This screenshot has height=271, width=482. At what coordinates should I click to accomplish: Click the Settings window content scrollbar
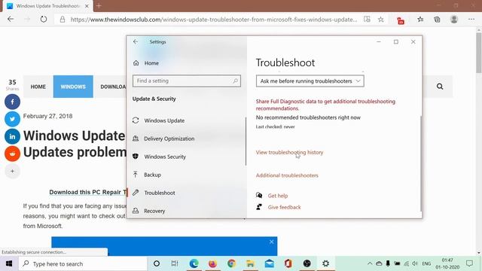point(421,163)
